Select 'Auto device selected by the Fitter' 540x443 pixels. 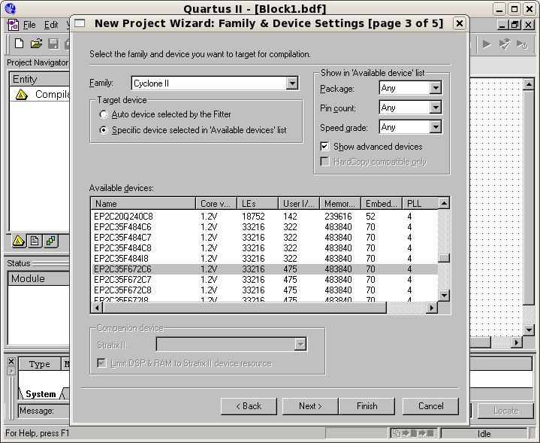coord(104,114)
